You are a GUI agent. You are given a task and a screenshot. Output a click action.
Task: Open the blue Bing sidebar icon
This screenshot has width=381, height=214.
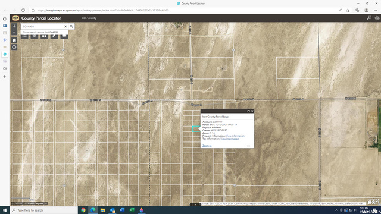pyautogui.click(x=5, y=26)
